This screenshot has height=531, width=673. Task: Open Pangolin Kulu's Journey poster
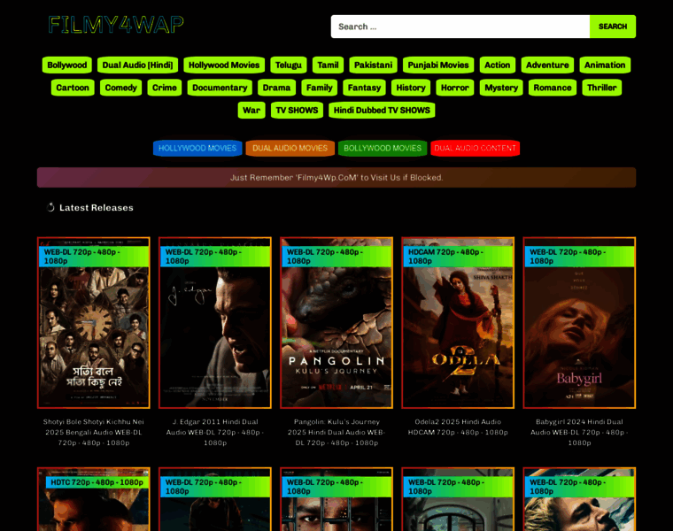336,322
